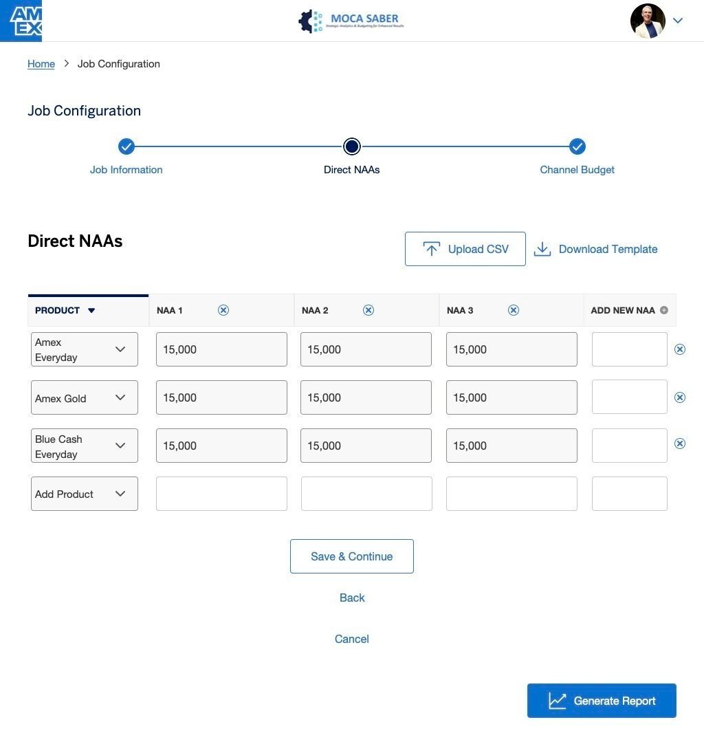Click the ADD NEW NAA header text
This screenshot has width=704, height=744.
click(x=622, y=310)
